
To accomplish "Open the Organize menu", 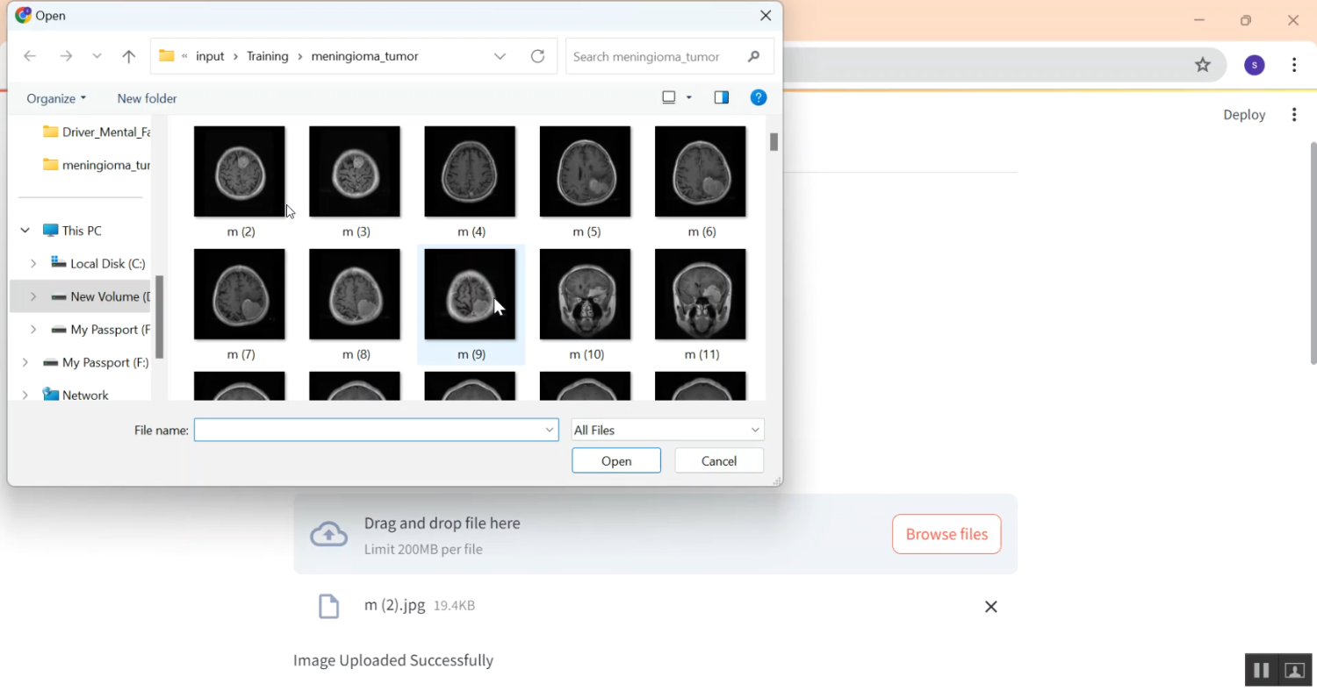I will 56,98.
